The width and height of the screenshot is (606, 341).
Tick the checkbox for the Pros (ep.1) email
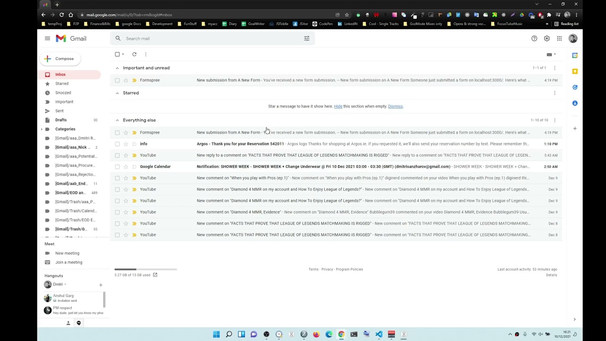(117, 178)
